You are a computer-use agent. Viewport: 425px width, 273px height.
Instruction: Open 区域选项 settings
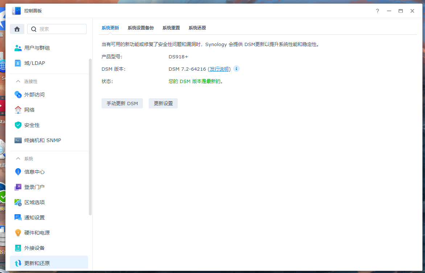[x=49, y=202]
